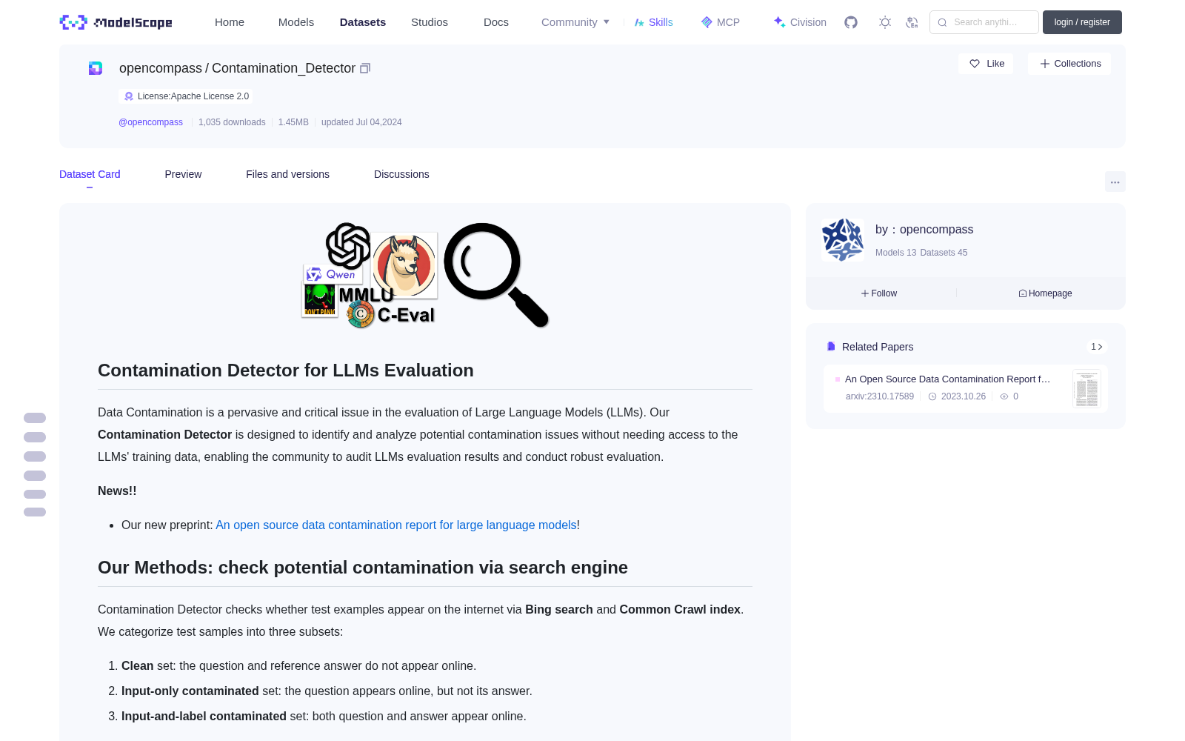
Task: Click the last left-side outline marker
Action: [35, 512]
